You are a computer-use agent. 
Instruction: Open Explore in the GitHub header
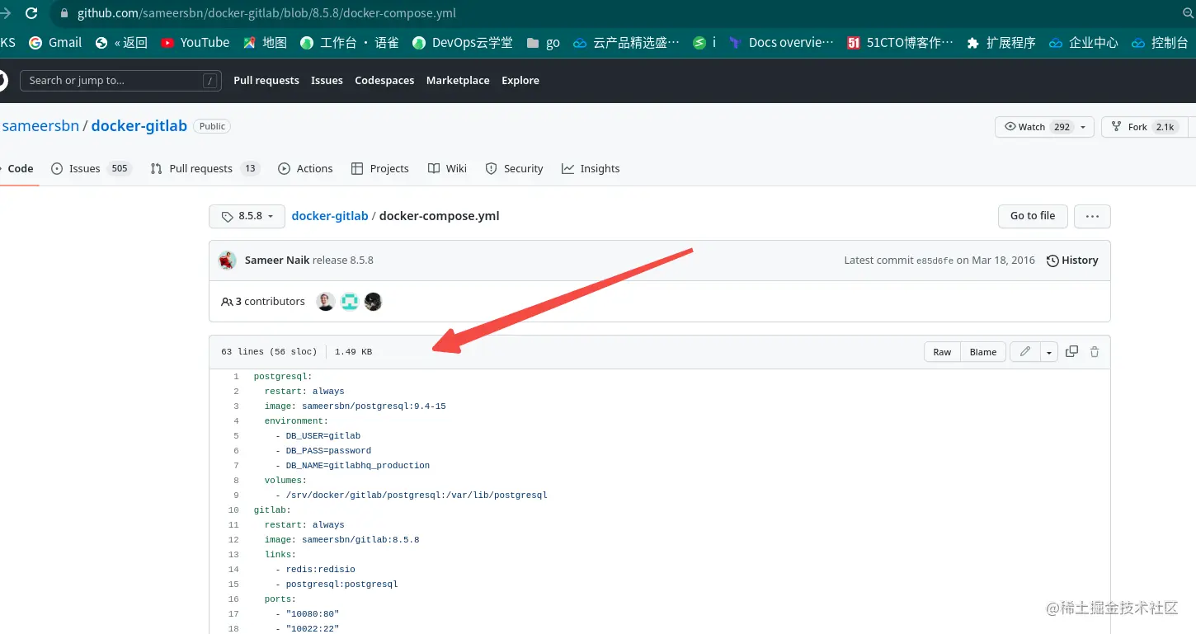pyautogui.click(x=520, y=81)
